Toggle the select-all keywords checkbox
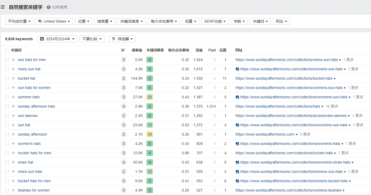Viewport: 371px width, 195px height. coord(7,50)
